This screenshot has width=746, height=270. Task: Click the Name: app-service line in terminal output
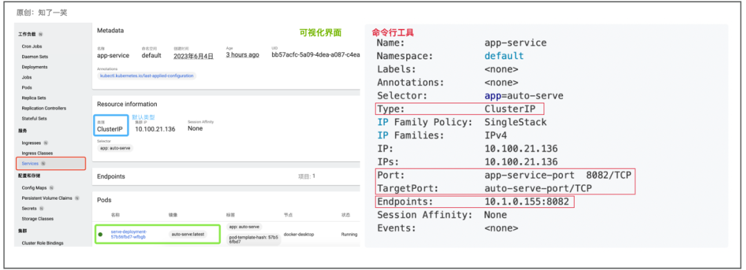click(461, 43)
